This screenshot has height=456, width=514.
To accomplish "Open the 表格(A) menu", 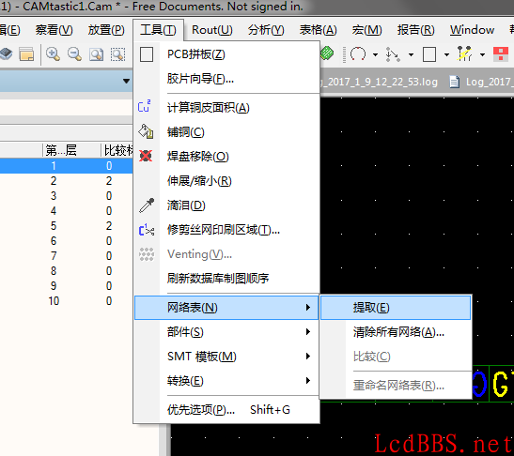I will coord(318,30).
